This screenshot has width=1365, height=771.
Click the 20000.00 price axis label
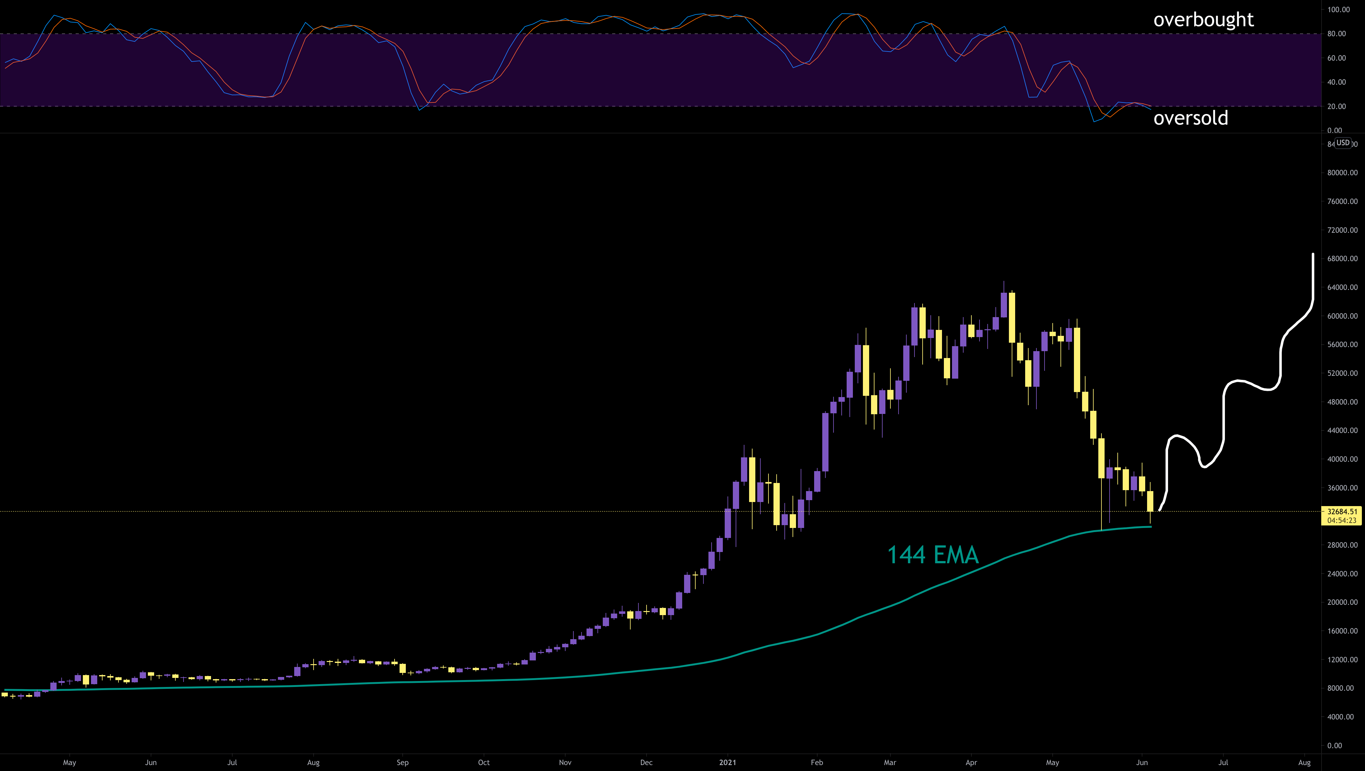pos(1342,602)
